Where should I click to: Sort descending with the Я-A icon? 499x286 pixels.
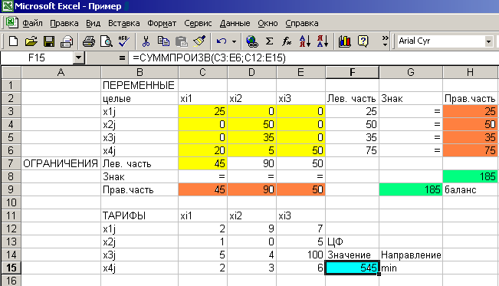coord(323,41)
